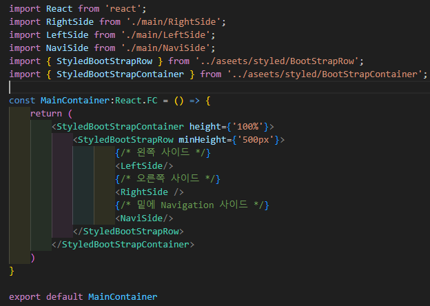Click the return keyword
Viewport: 430px width, 306px height.
[x=46, y=114]
